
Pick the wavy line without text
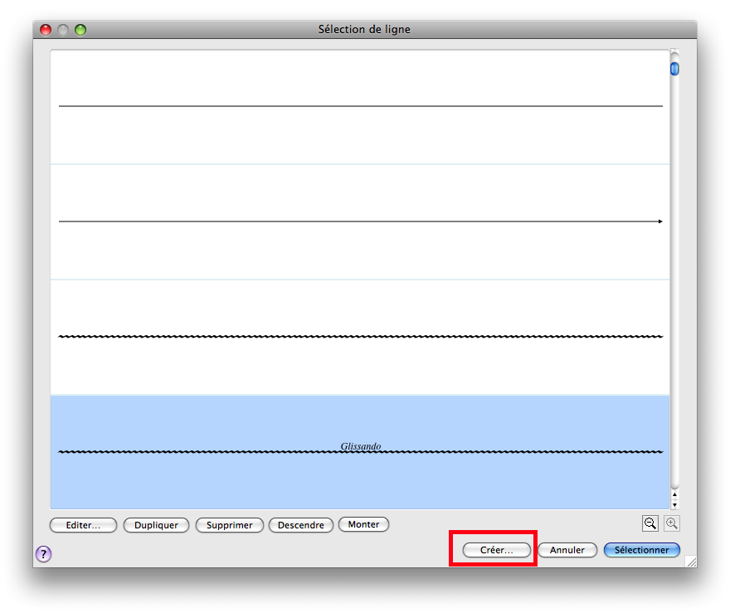(360, 337)
